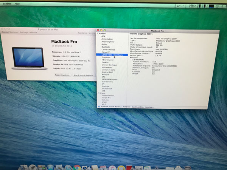Select Configurations under Réseau

point(108,96)
